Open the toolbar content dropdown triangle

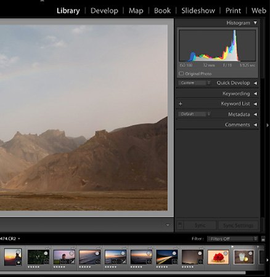coord(168,225)
